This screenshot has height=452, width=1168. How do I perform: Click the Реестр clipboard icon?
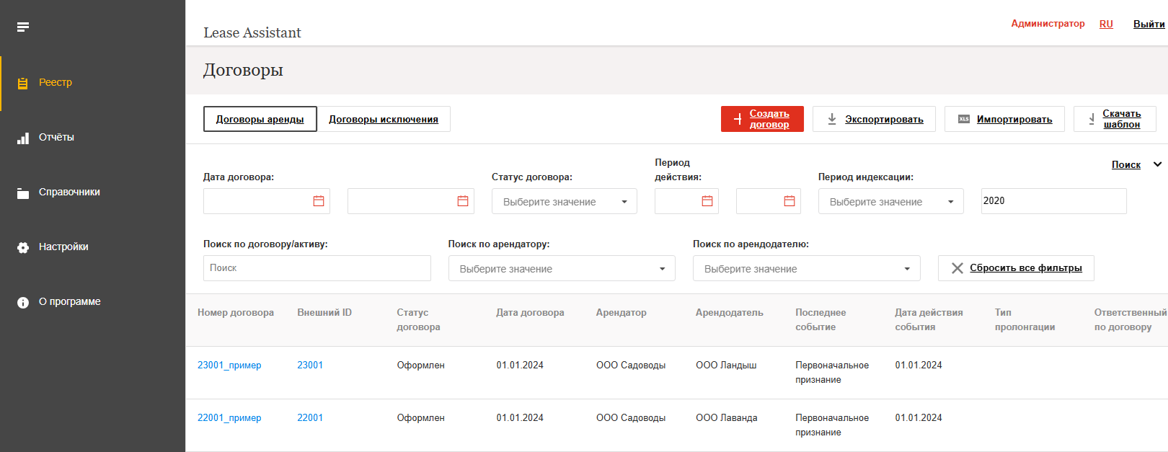[23, 83]
